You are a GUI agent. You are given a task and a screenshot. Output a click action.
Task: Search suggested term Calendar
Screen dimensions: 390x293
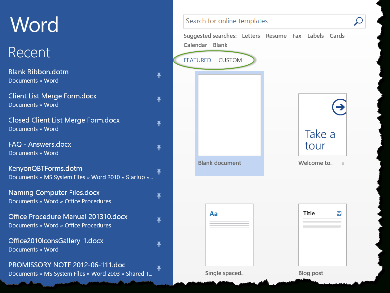[x=195, y=45]
